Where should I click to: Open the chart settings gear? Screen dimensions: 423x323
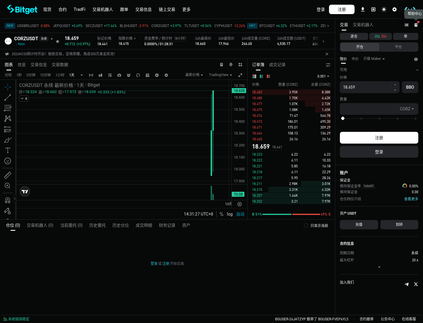(166, 75)
